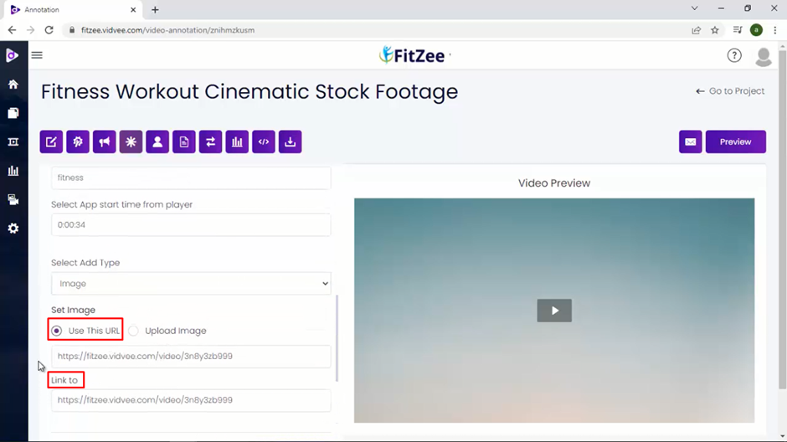Select the asterisk app tool

(x=131, y=142)
